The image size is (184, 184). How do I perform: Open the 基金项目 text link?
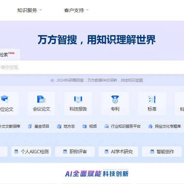42,126
